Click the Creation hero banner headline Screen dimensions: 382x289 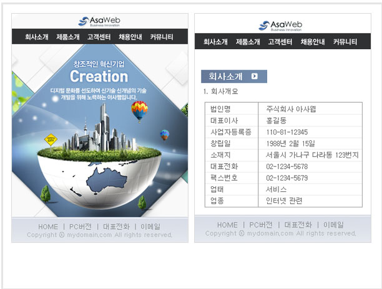click(99, 77)
